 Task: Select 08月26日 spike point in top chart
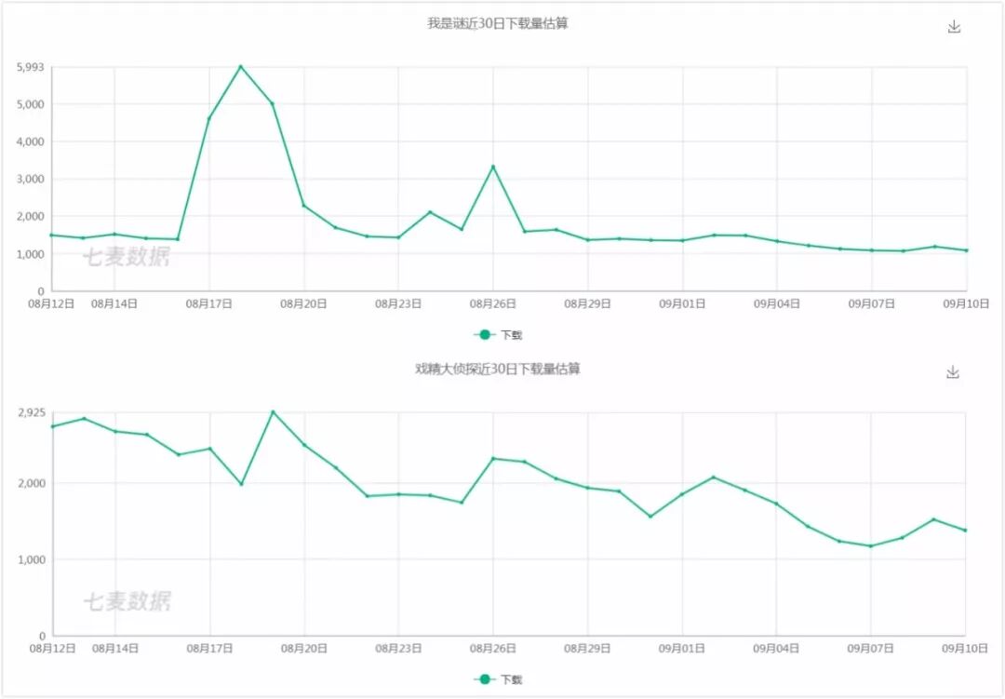click(493, 167)
